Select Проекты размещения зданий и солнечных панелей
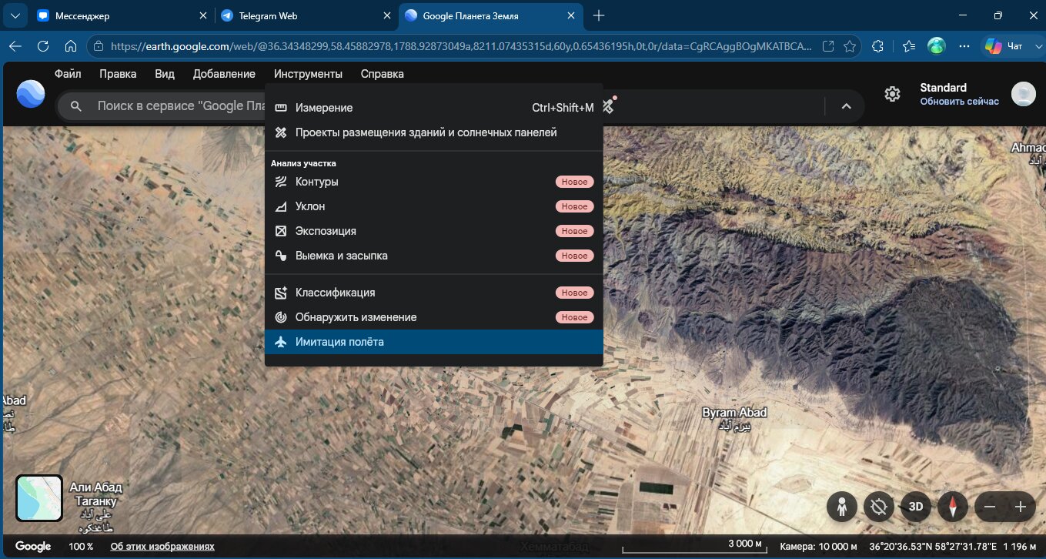The height and width of the screenshot is (559, 1046). click(x=433, y=132)
